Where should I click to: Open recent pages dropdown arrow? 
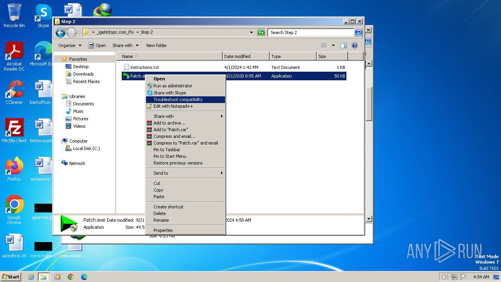point(79,33)
